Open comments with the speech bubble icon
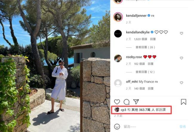194x132 pixels. click(x=127, y=102)
